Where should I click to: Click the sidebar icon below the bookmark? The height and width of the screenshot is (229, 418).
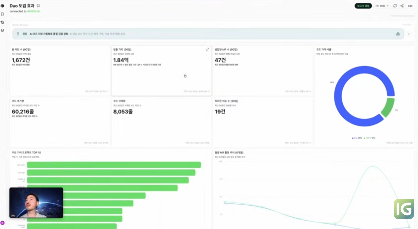click(3, 22)
